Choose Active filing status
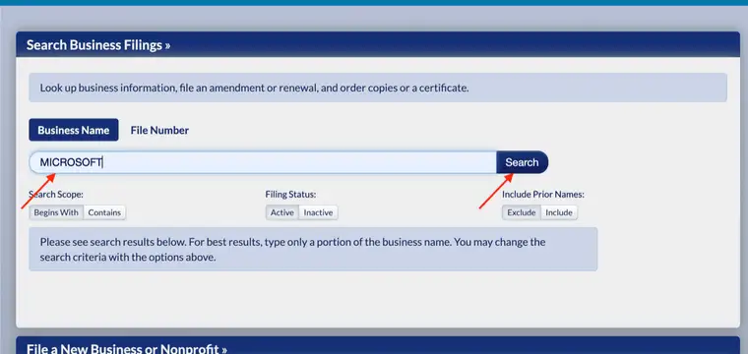This screenshot has height=354, width=748. click(281, 212)
